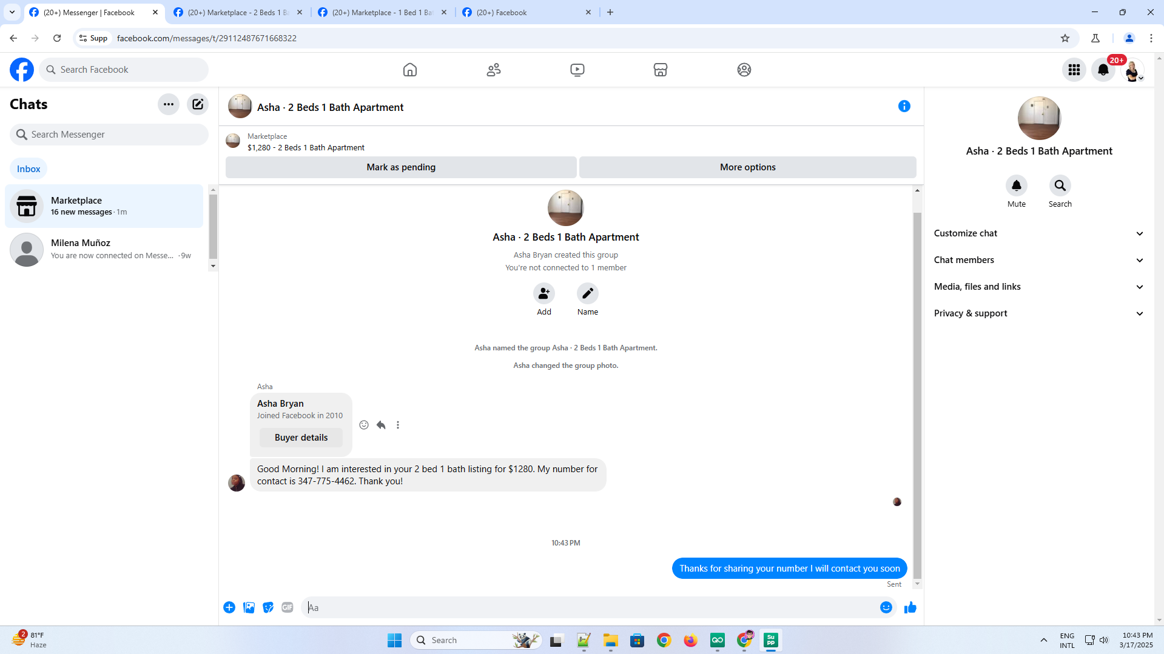Open Chrome profile icon

pos(1129,38)
